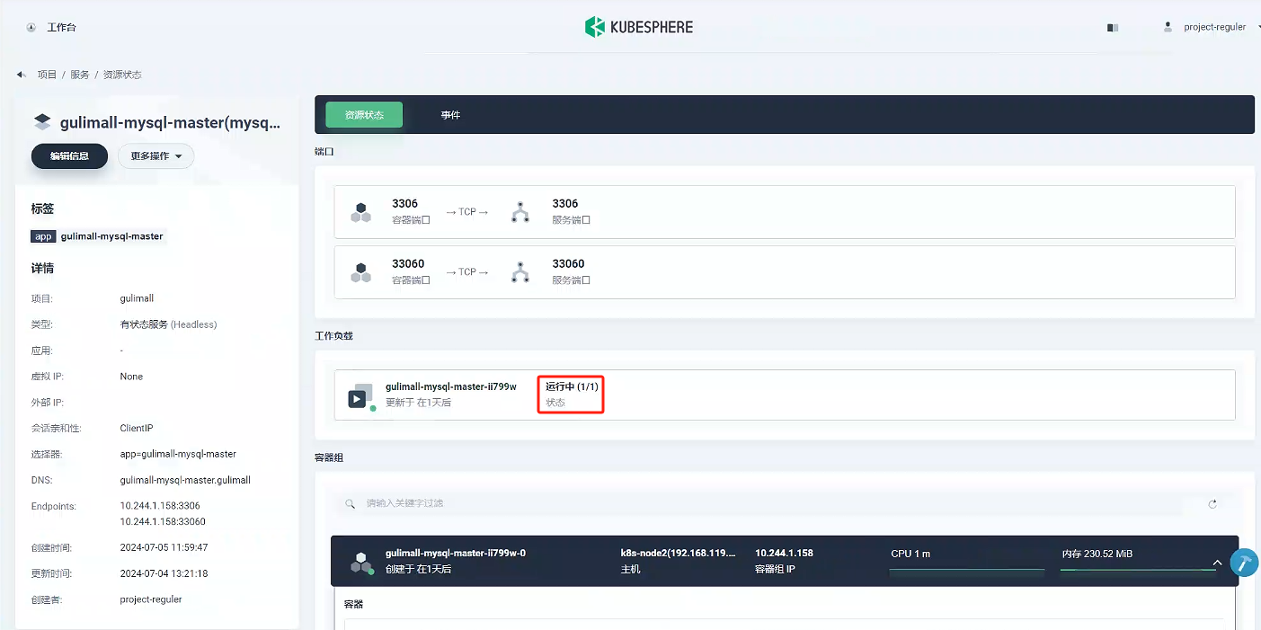Click the DNS value gulimall-mysql-master.gulimall
The width and height of the screenshot is (1261, 630).
point(185,480)
